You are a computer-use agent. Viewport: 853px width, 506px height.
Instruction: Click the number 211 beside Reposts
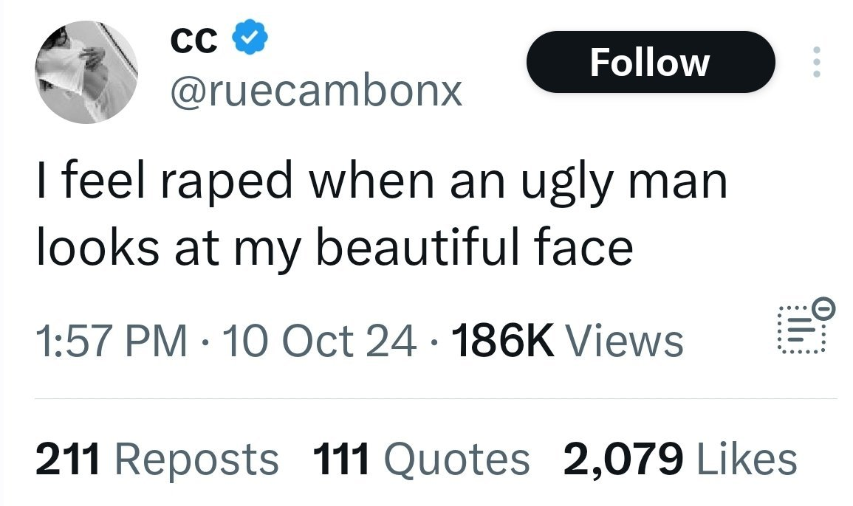pyautogui.click(x=66, y=458)
